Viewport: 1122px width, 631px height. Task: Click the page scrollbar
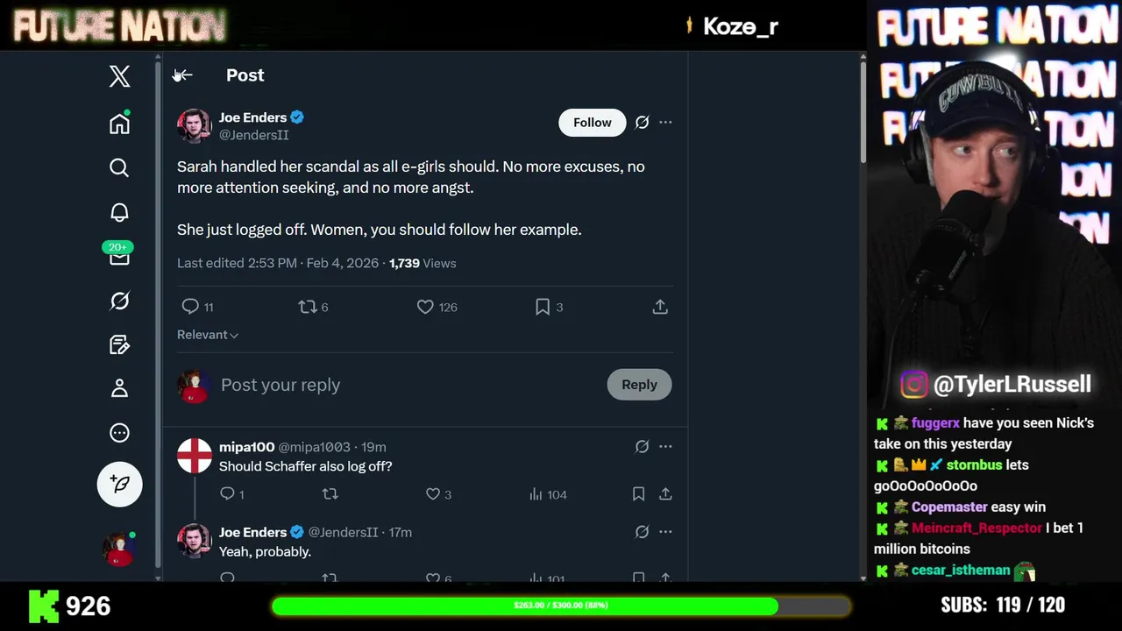point(863,114)
